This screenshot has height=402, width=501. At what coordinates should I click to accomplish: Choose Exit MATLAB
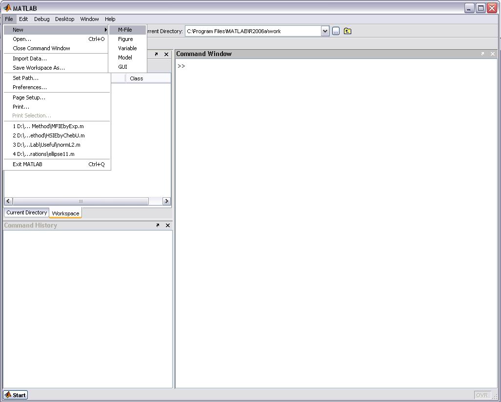(57, 164)
